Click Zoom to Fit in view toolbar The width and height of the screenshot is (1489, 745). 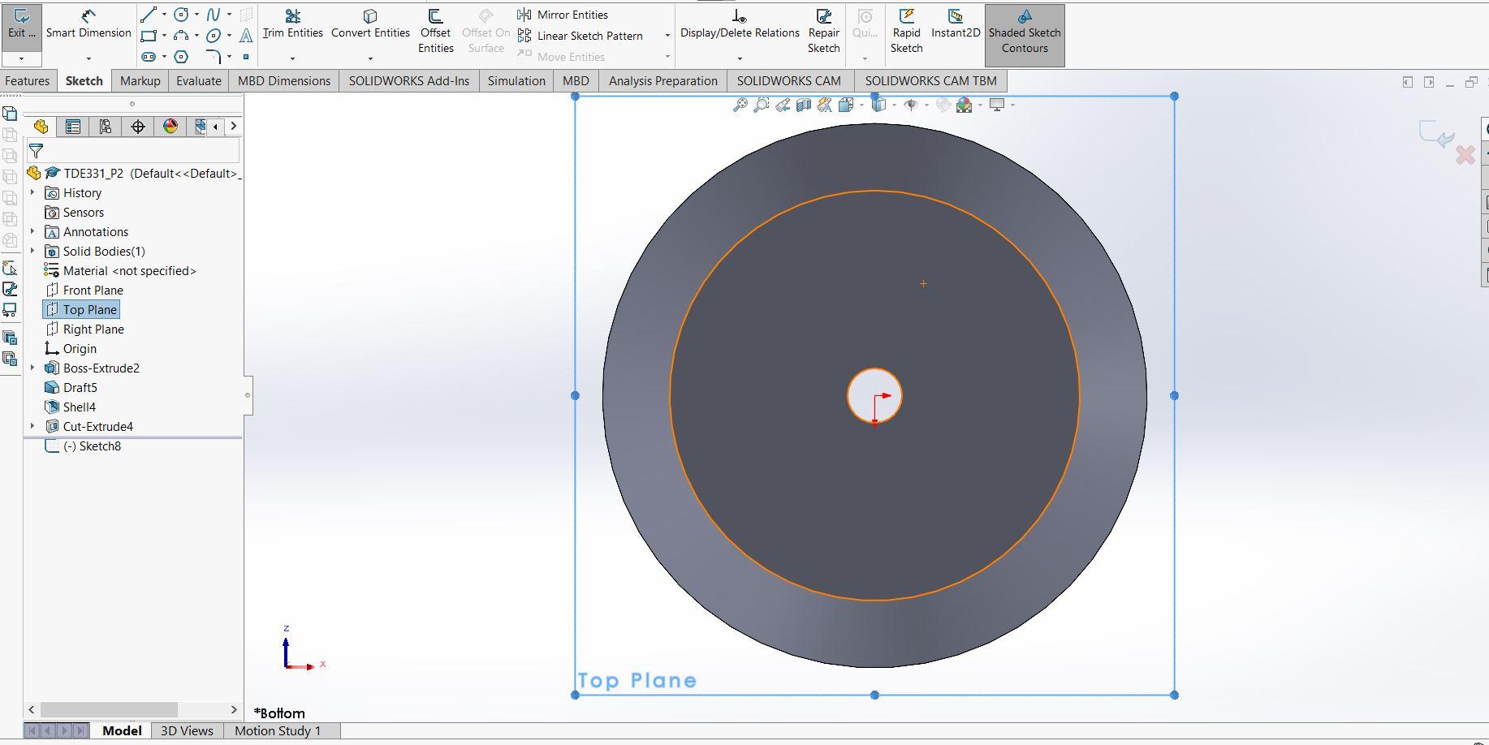click(x=740, y=105)
